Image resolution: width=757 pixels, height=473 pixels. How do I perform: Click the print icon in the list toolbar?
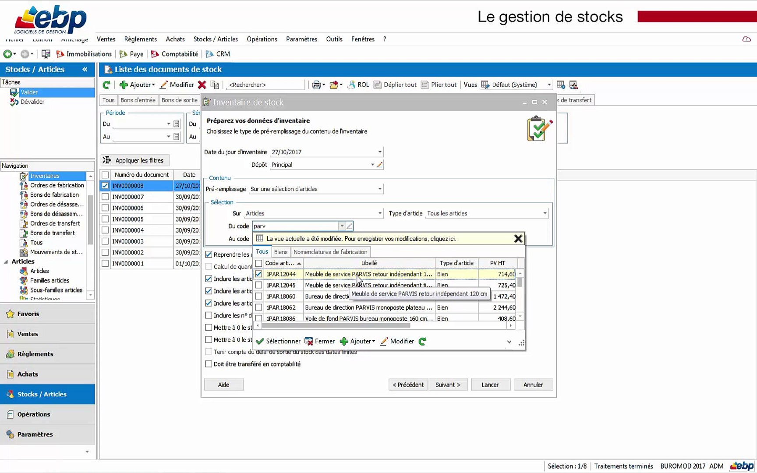(x=316, y=85)
